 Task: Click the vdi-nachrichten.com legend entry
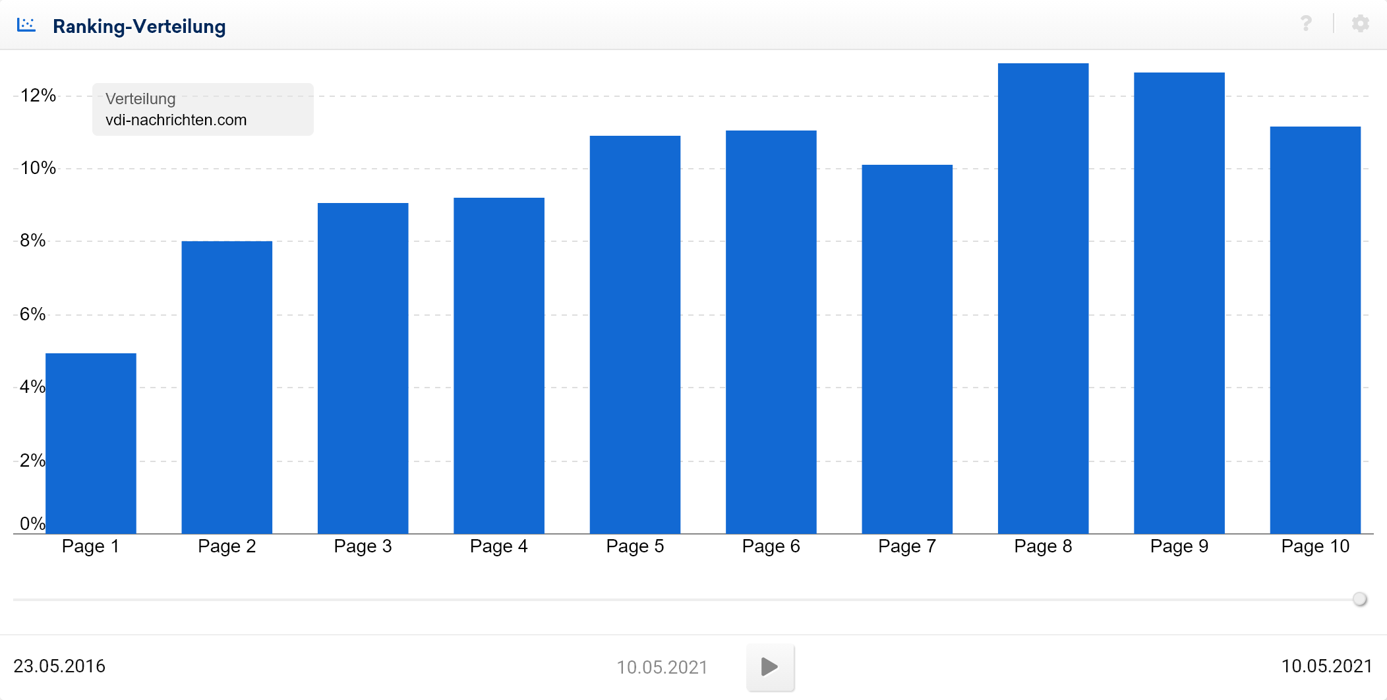pyautogui.click(x=176, y=120)
